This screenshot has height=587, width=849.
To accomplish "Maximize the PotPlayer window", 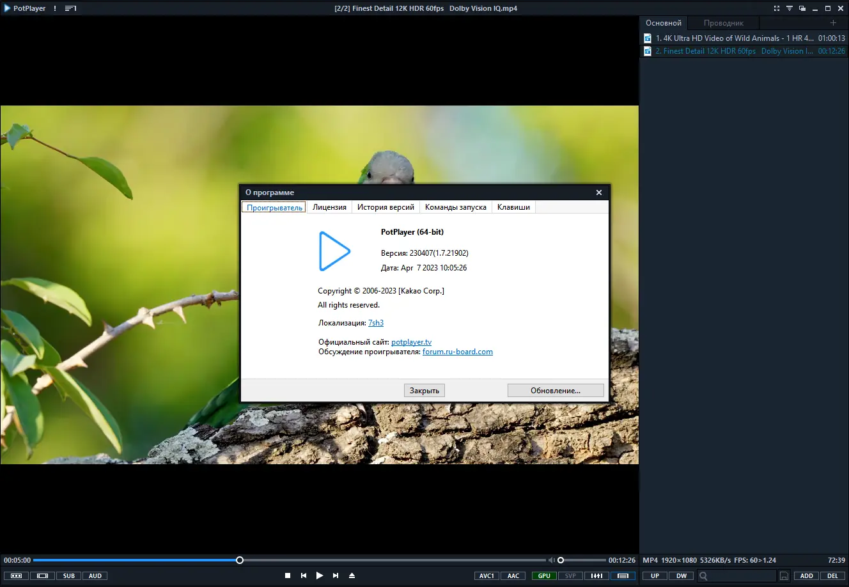I will tap(828, 8).
